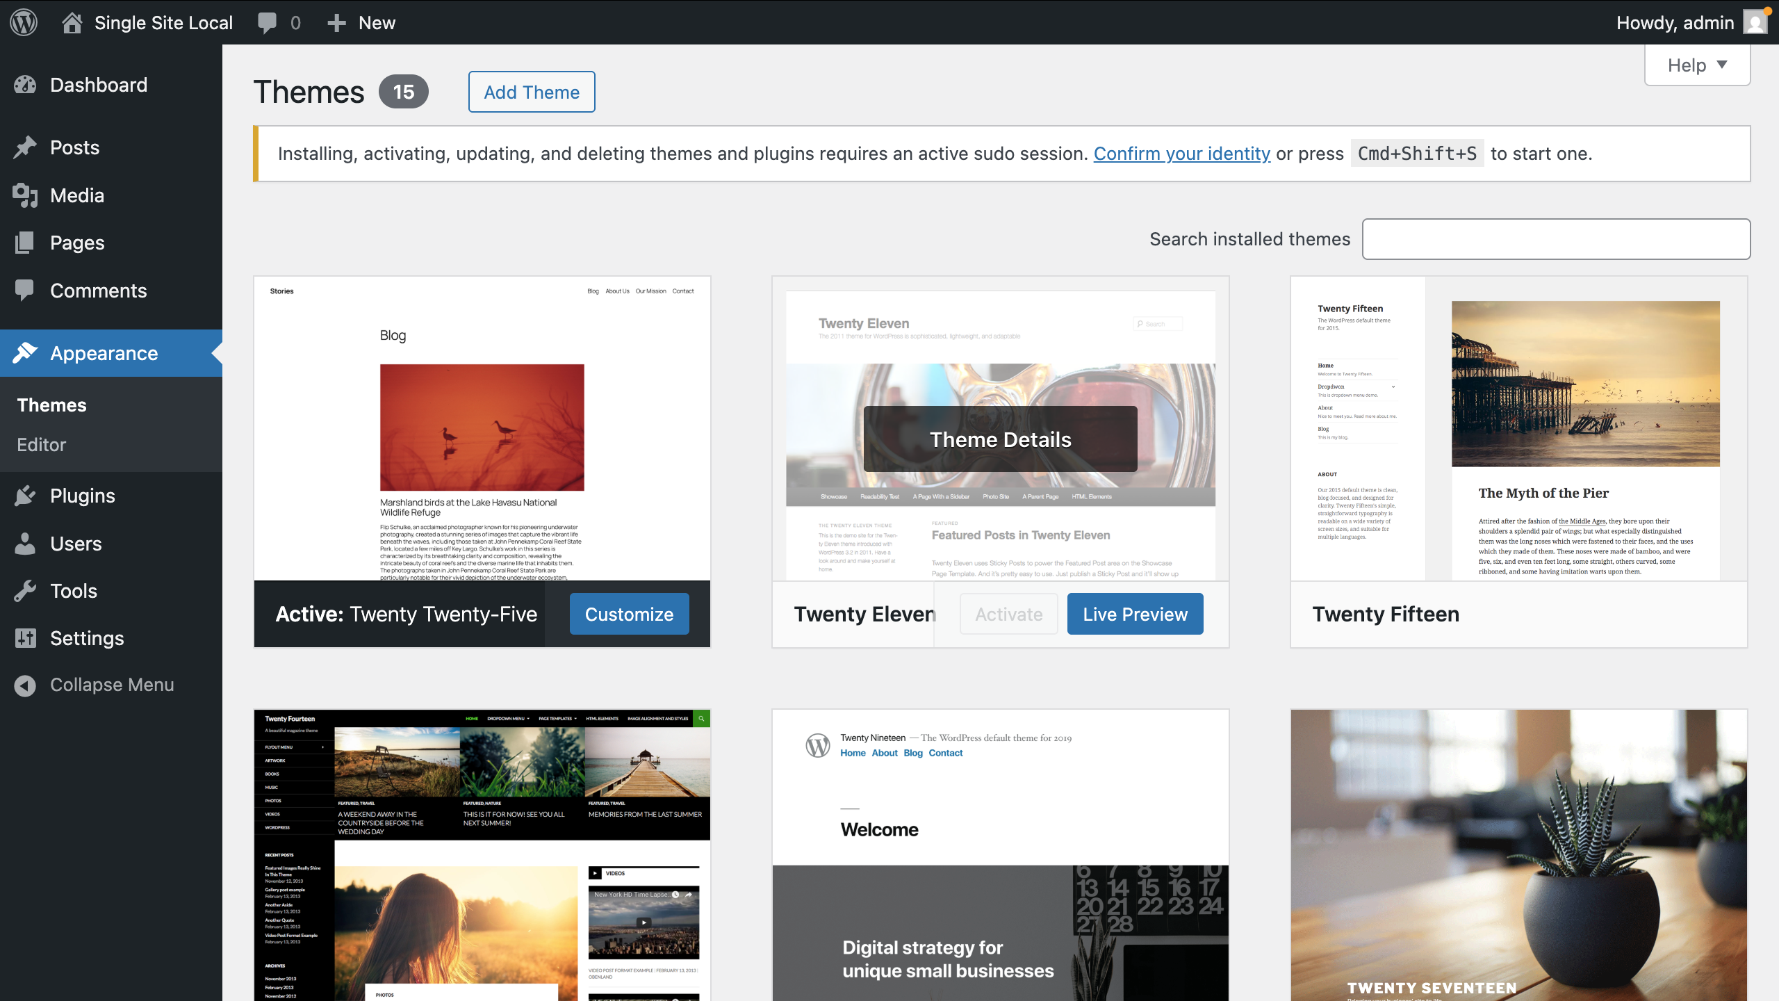The height and width of the screenshot is (1001, 1779).
Task: Click the Comments speech bubble sidebar icon
Action: point(25,291)
